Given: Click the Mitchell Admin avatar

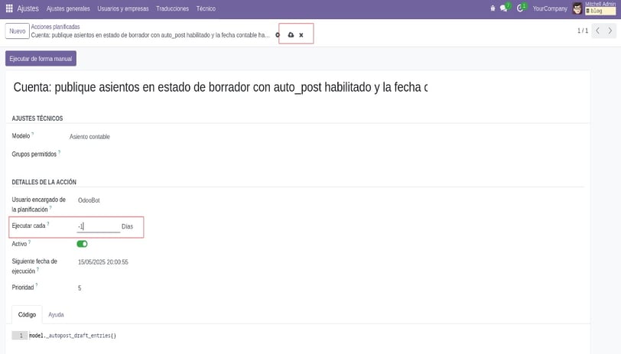Looking at the screenshot, I should pos(577,8).
